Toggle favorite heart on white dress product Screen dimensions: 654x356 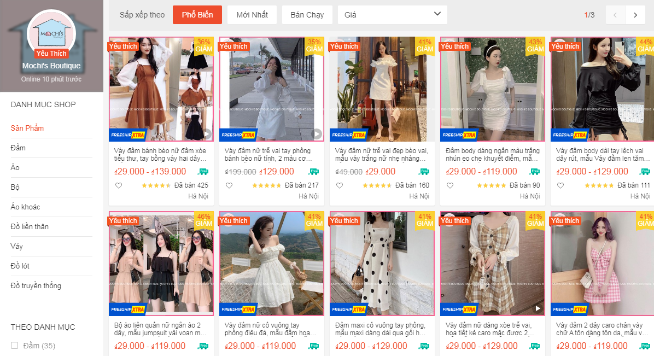229,185
